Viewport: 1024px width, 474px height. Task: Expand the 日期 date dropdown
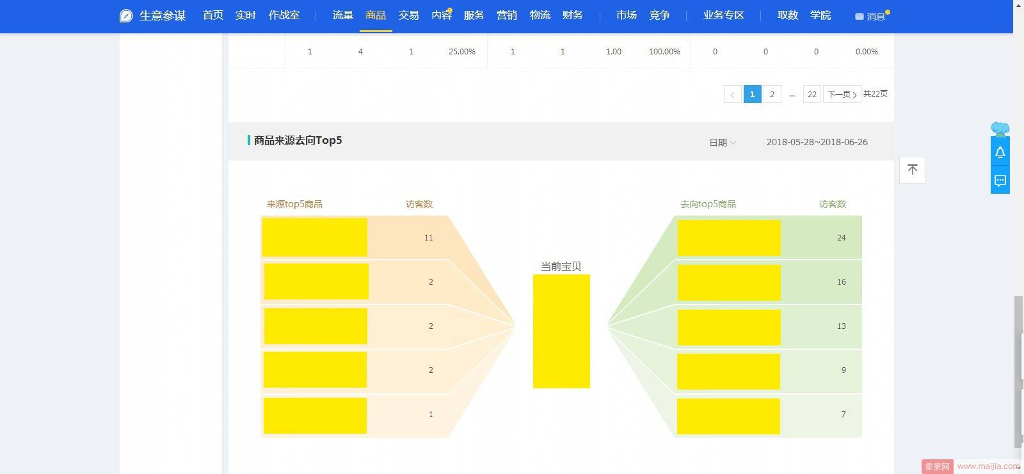(723, 143)
